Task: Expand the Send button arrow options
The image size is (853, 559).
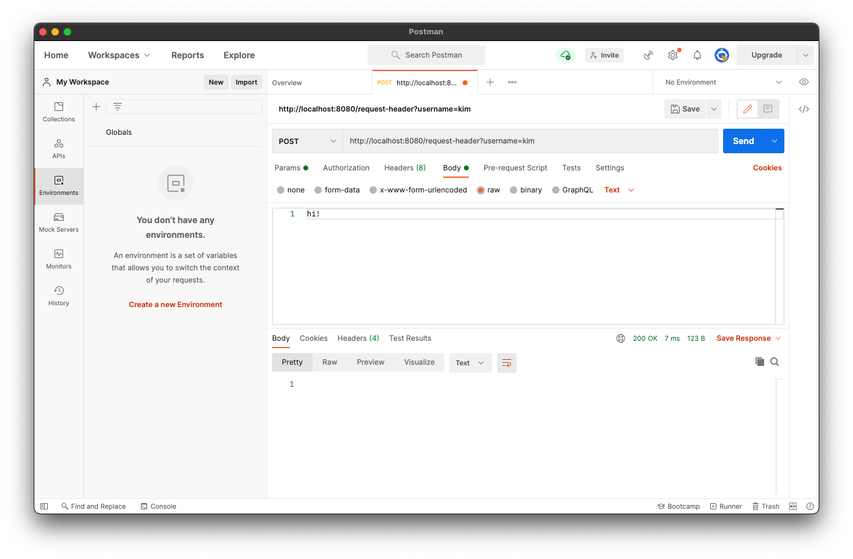Action: pyautogui.click(x=775, y=141)
